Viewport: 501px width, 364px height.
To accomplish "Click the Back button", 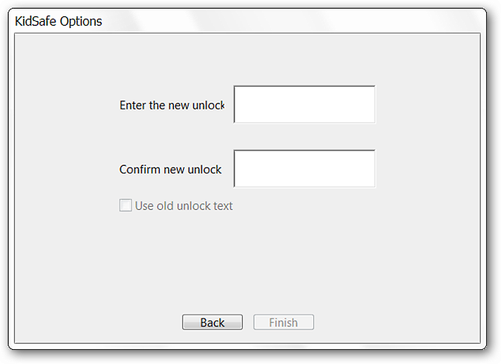I will coord(212,323).
